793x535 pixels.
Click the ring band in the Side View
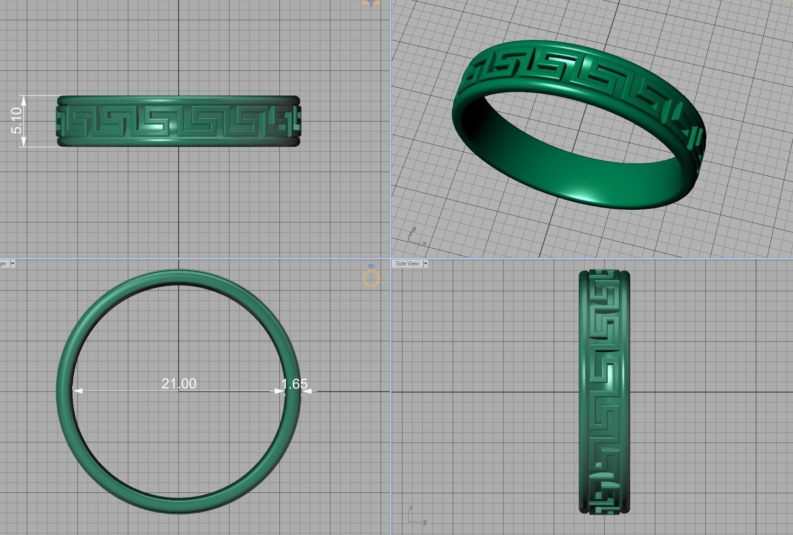tap(604, 391)
